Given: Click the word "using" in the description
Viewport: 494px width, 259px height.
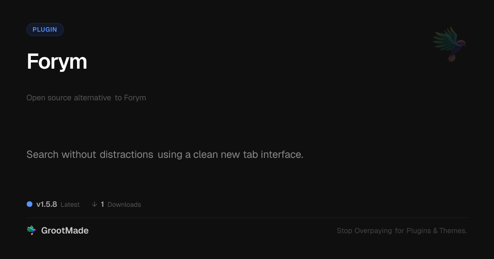Looking at the screenshot, I should pyautogui.click(x=170, y=155).
